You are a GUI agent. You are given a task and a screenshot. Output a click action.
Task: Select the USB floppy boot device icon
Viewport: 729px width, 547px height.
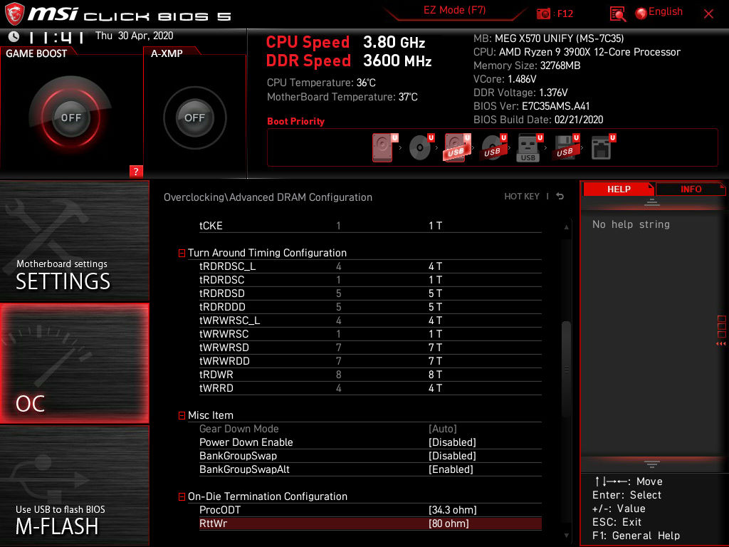pyautogui.click(x=565, y=147)
